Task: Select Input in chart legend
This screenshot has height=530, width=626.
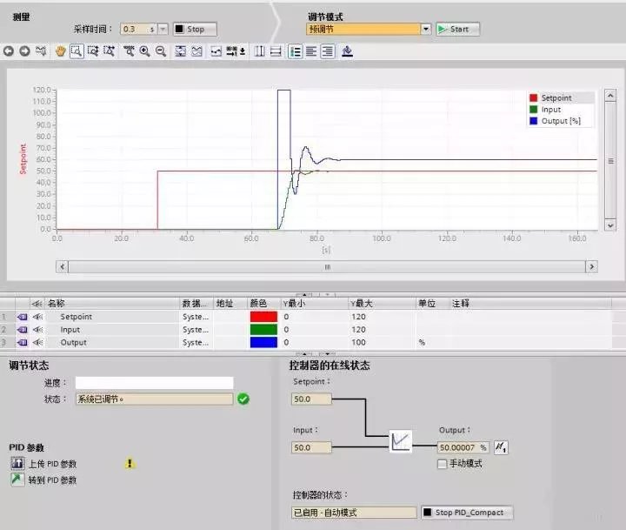Action: click(551, 110)
